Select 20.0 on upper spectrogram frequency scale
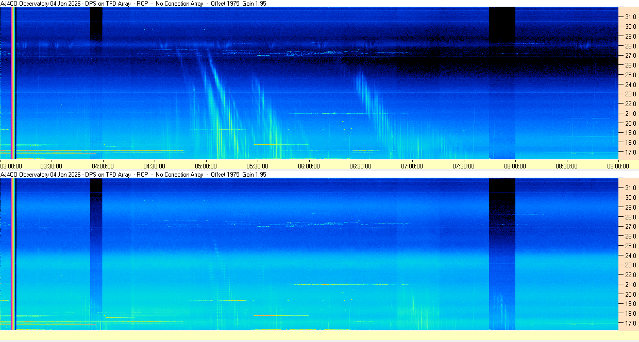Screen dimensions: 639x342 (631, 123)
